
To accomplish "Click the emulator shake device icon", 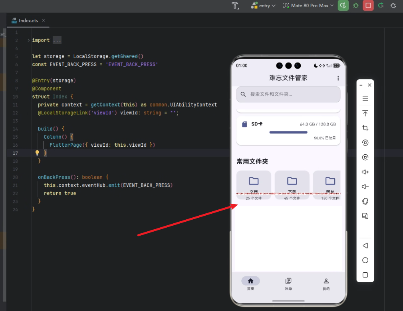I will click(x=365, y=201).
